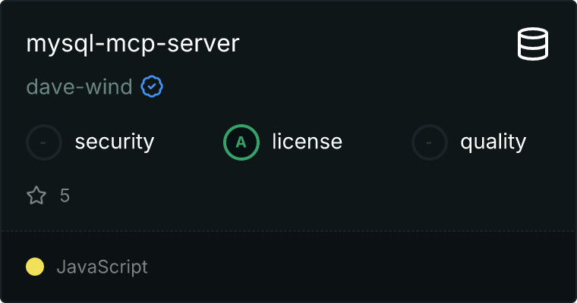Viewport: 577px width, 303px height.
Task: Click the dashed divider above JavaScript
Action: coord(288,230)
